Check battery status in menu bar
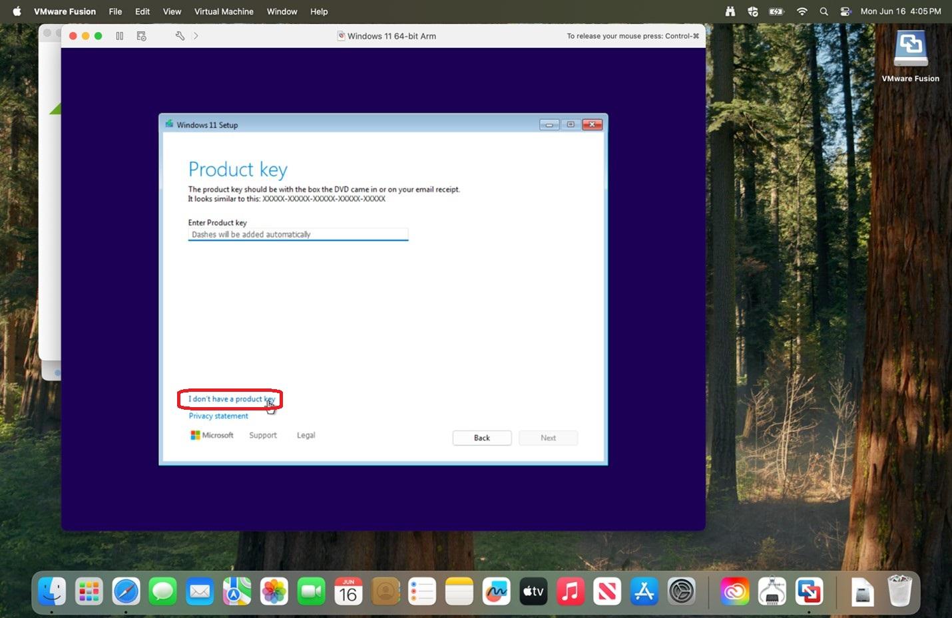The width and height of the screenshot is (952, 618). pyautogui.click(x=776, y=11)
